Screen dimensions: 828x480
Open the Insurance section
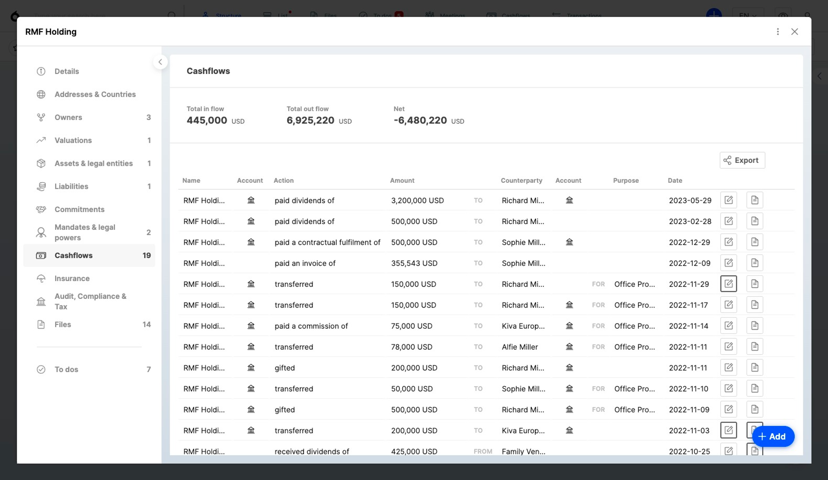click(x=89, y=278)
